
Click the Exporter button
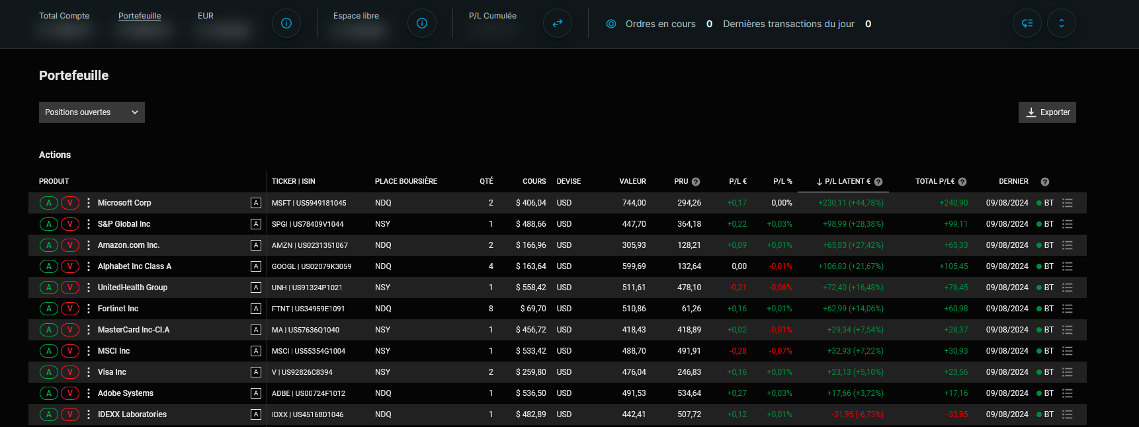click(x=1047, y=112)
